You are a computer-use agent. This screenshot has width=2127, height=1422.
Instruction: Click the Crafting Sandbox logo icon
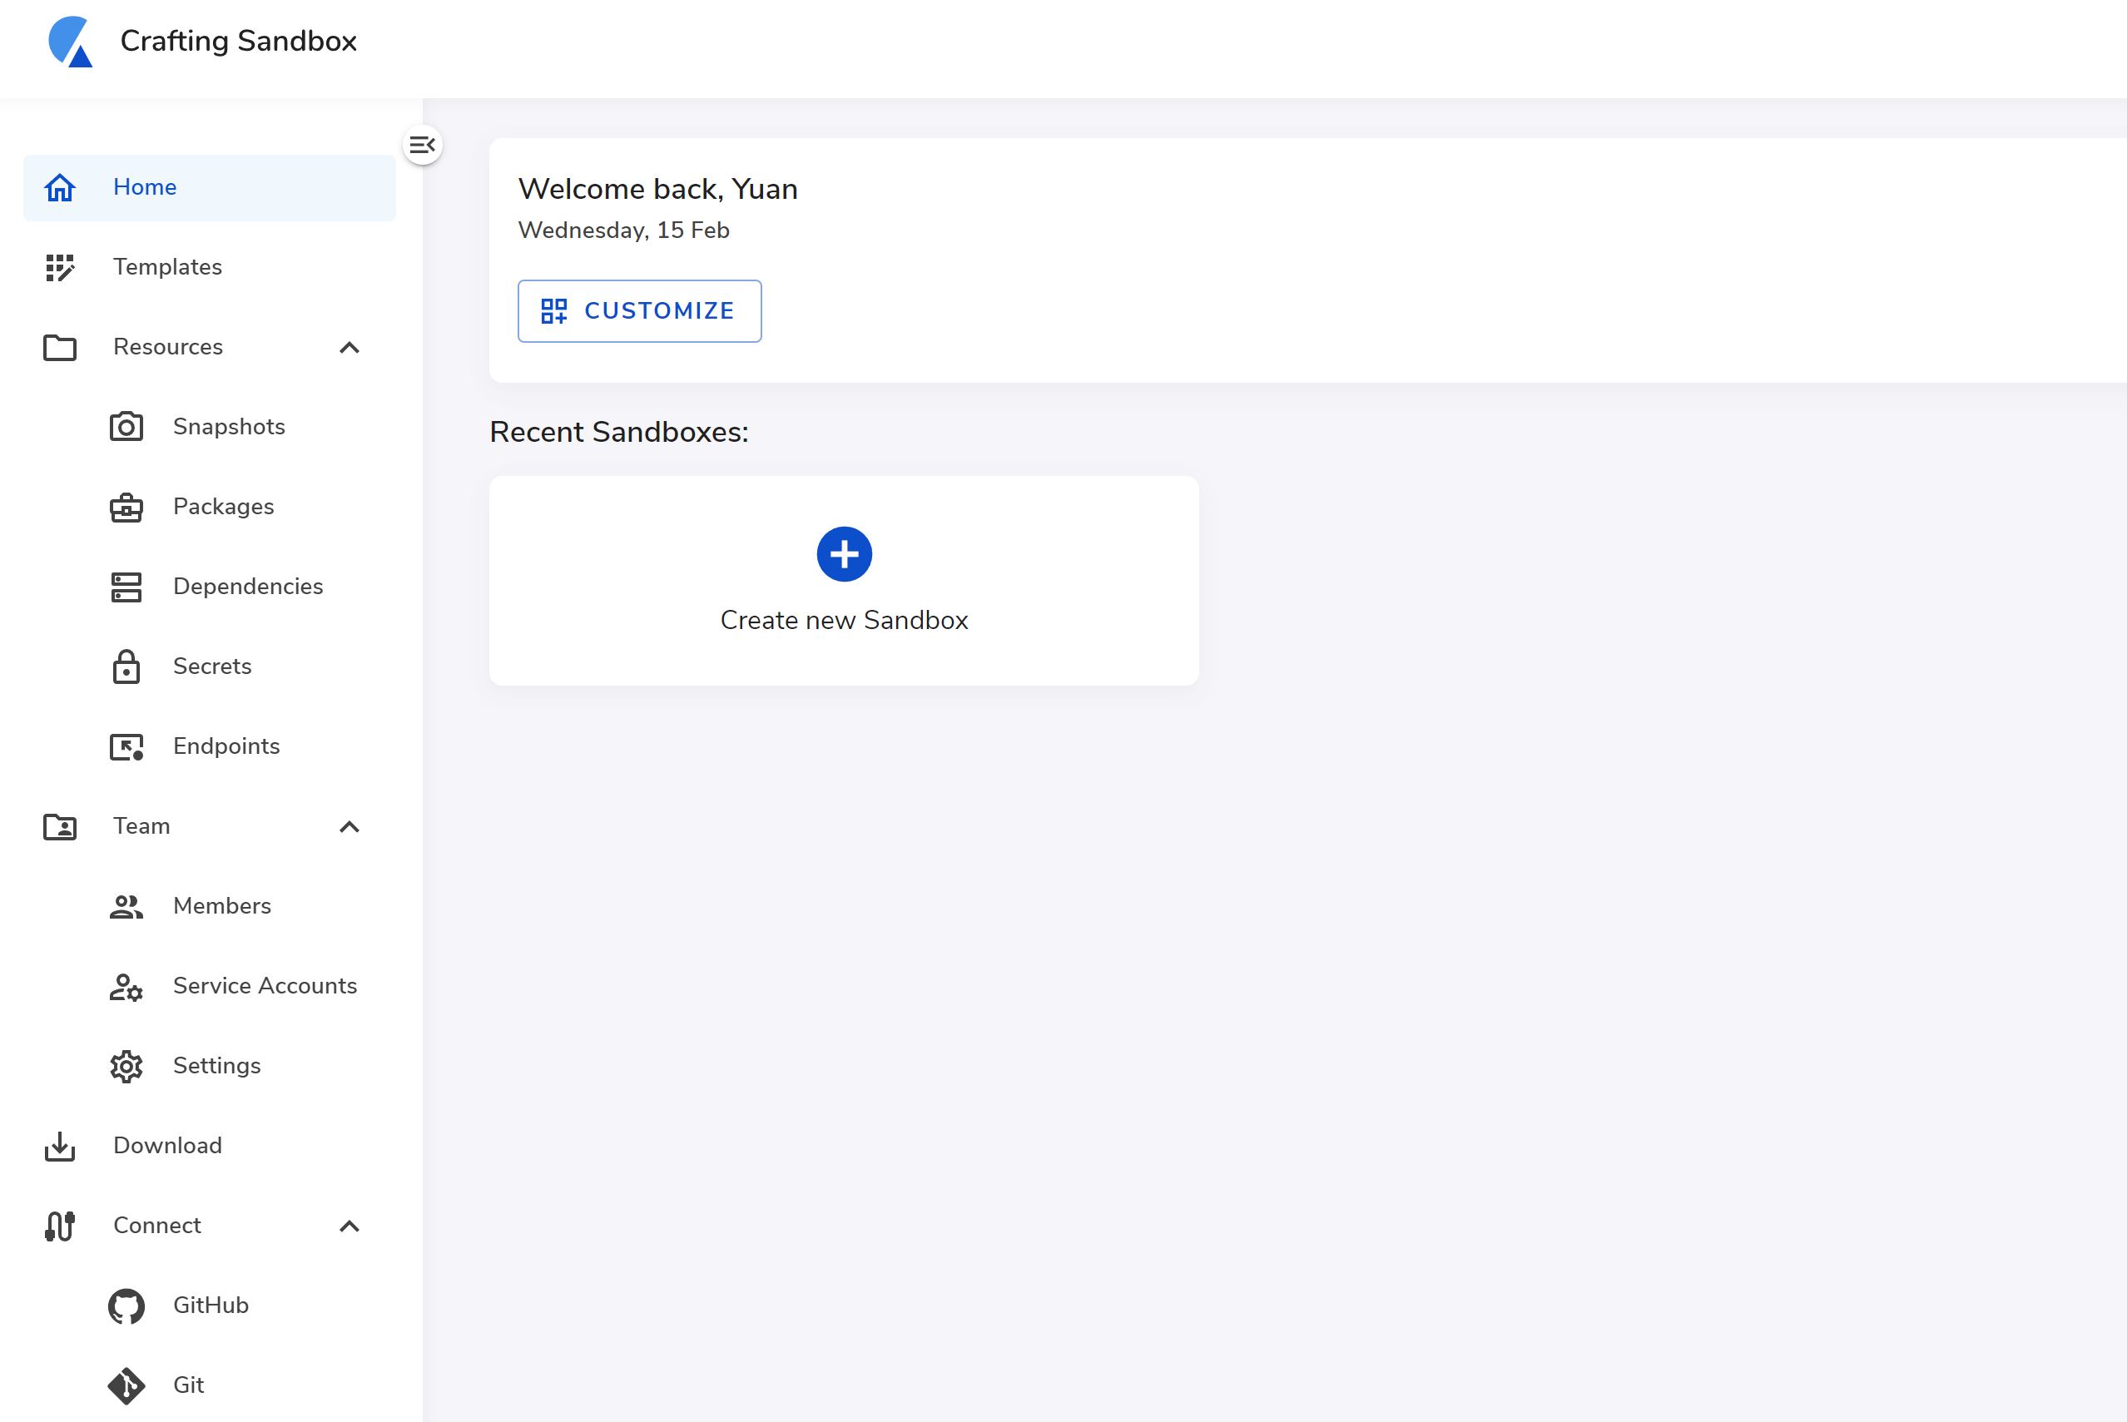point(70,42)
